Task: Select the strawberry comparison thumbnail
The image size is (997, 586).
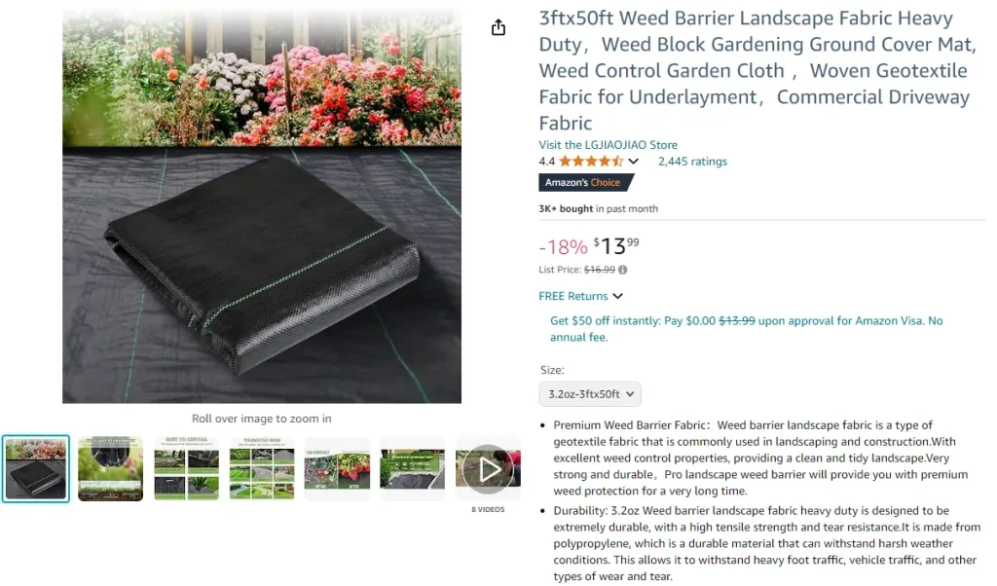Action: [x=337, y=469]
